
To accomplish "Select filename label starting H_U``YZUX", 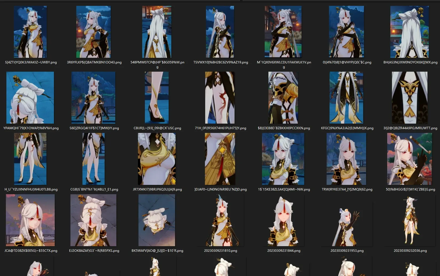I will (31, 189).
